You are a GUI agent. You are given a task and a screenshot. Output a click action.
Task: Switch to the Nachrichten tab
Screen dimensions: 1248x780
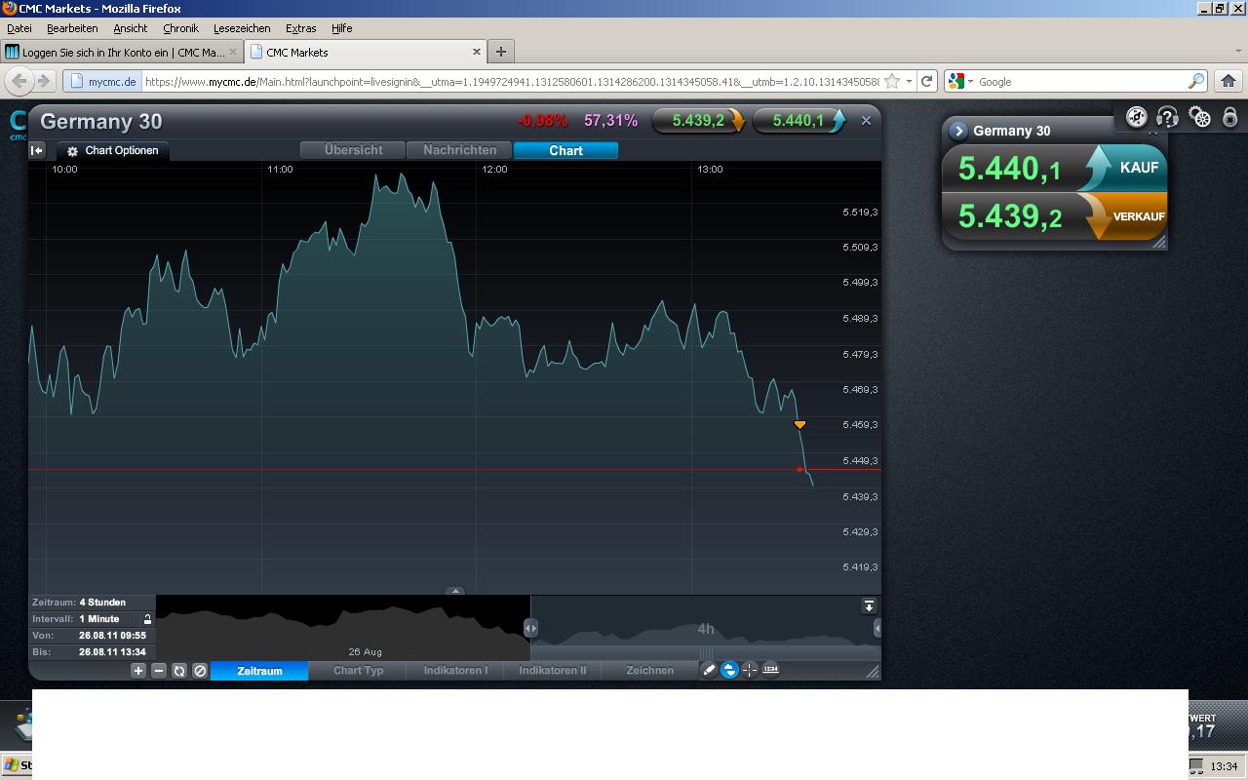(x=460, y=150)
